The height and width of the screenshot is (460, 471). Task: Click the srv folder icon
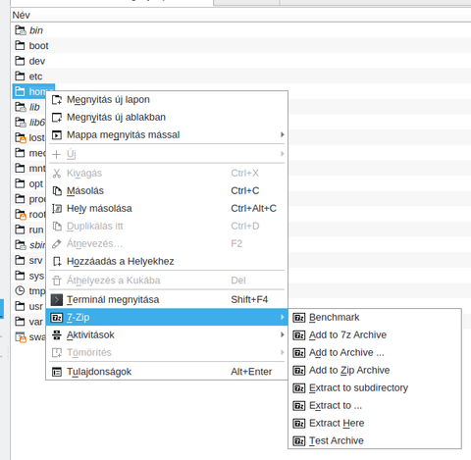pos(20,260)
